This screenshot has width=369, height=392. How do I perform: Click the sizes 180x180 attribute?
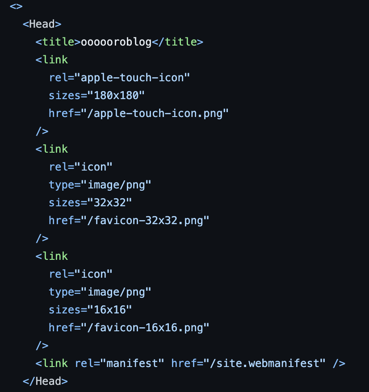[96, 96]
